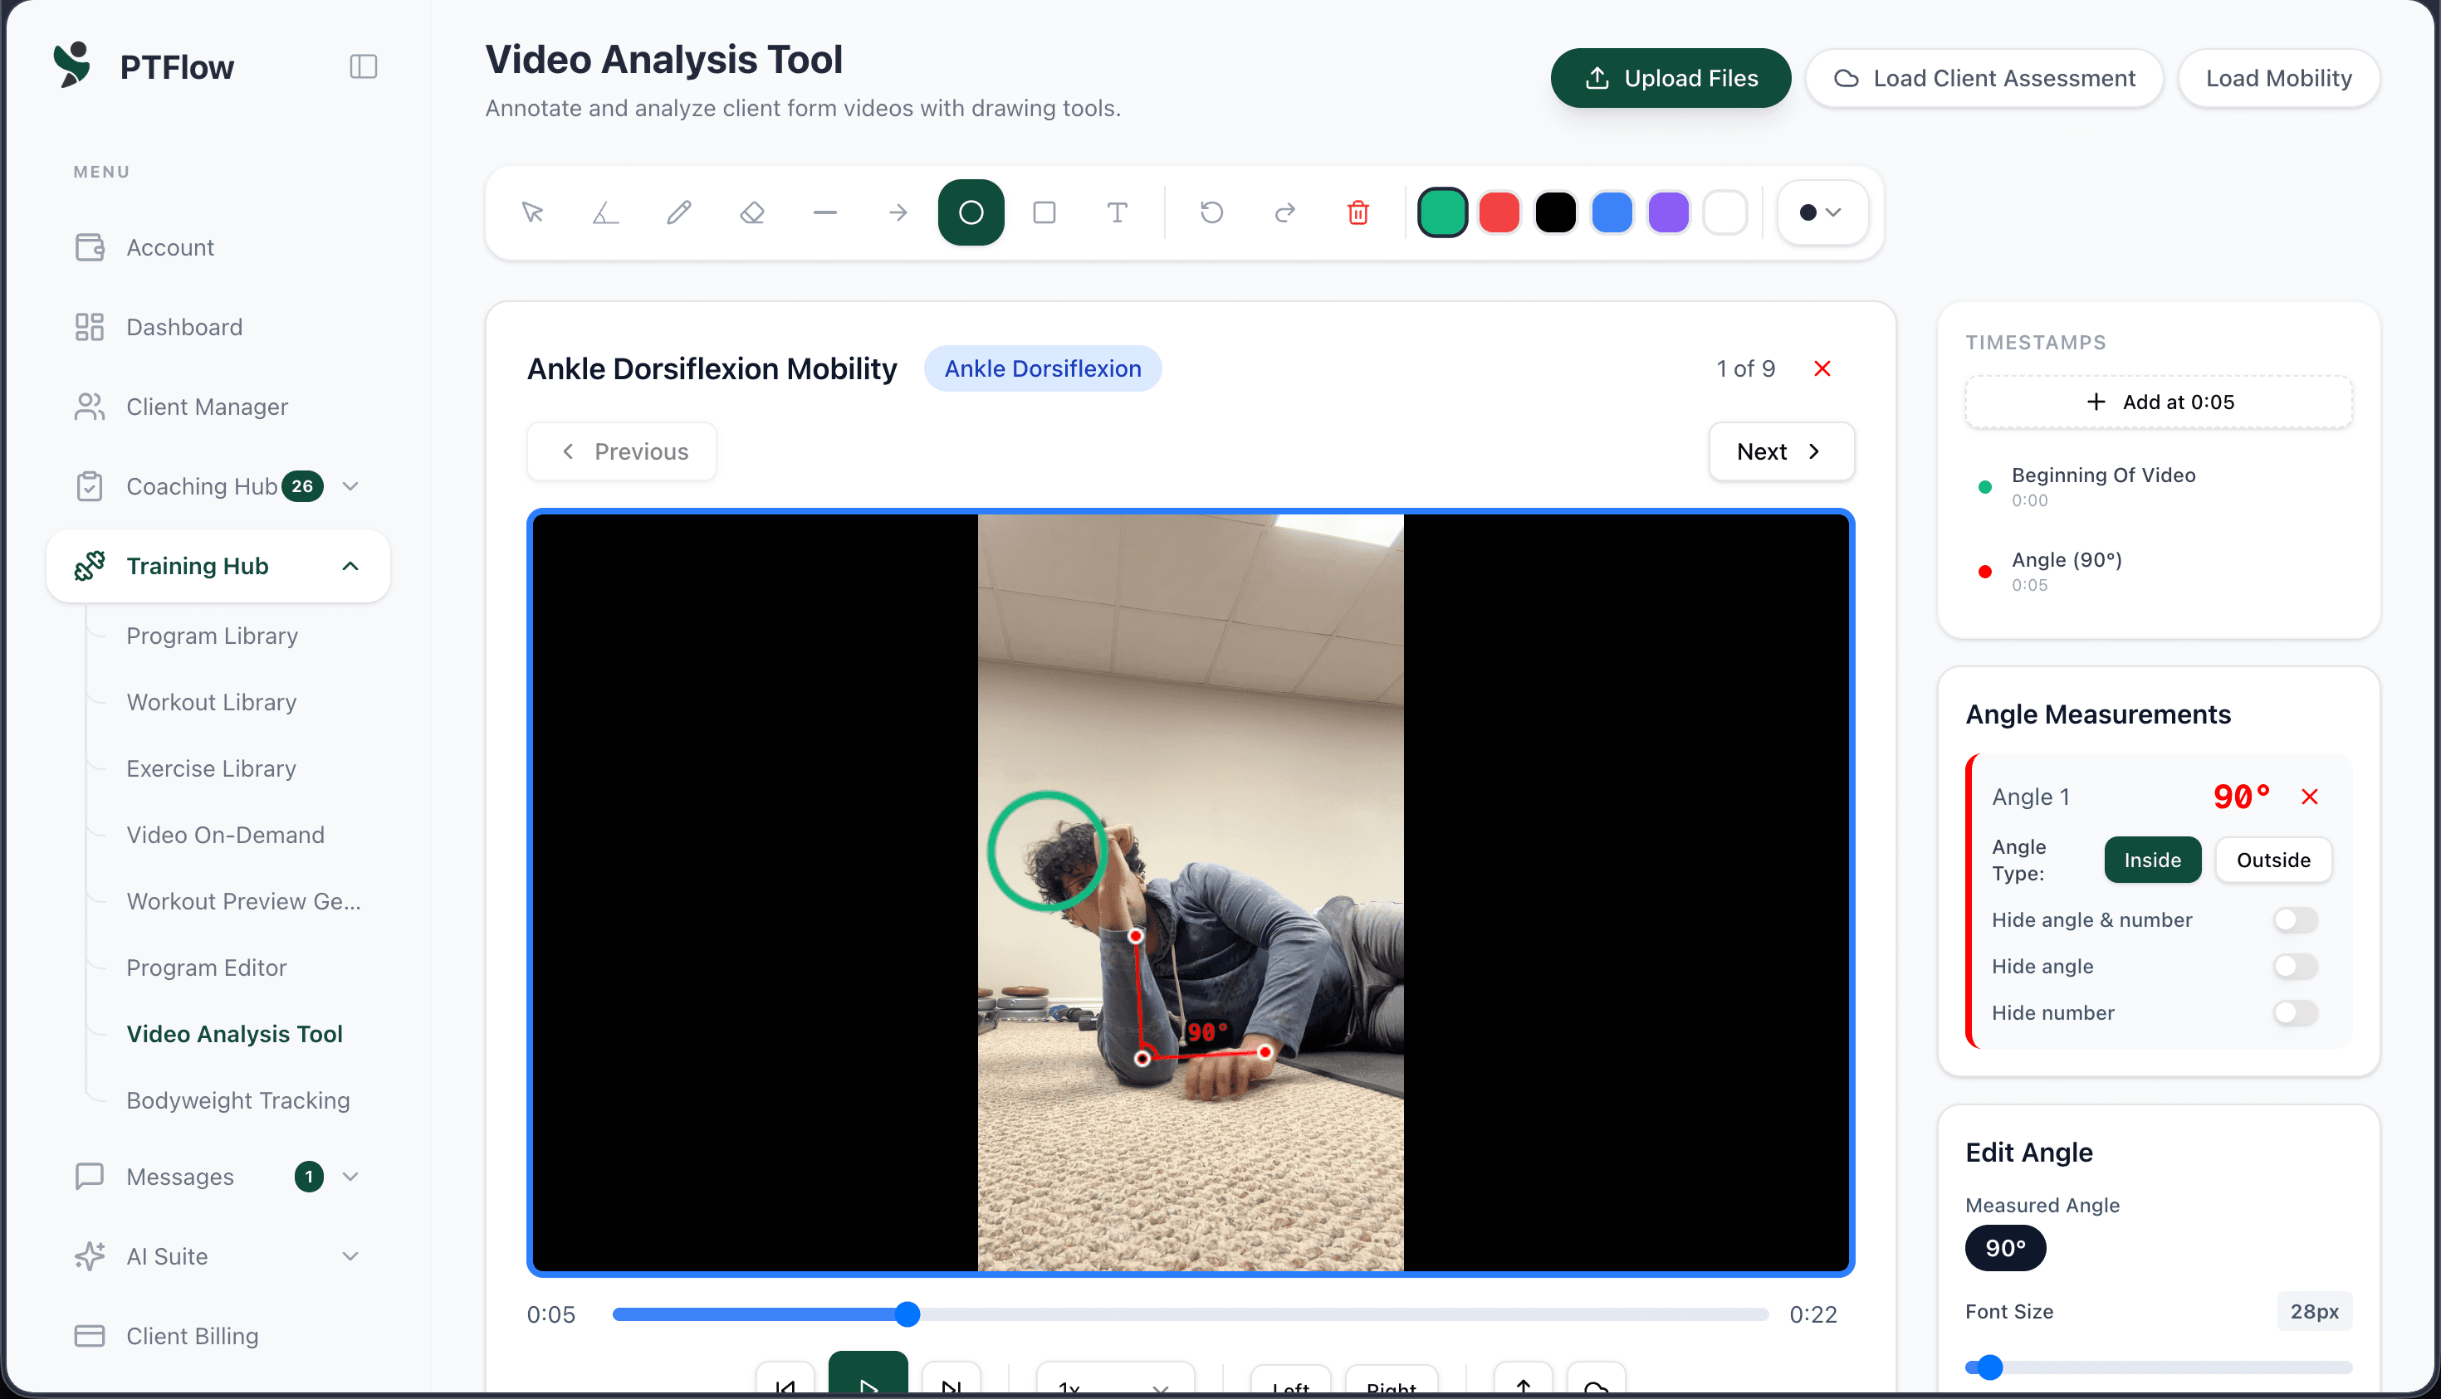Screen dimensions: 2441x1399
Task: Toggle the Hide number switch
Action: tap(2296, 1011)
